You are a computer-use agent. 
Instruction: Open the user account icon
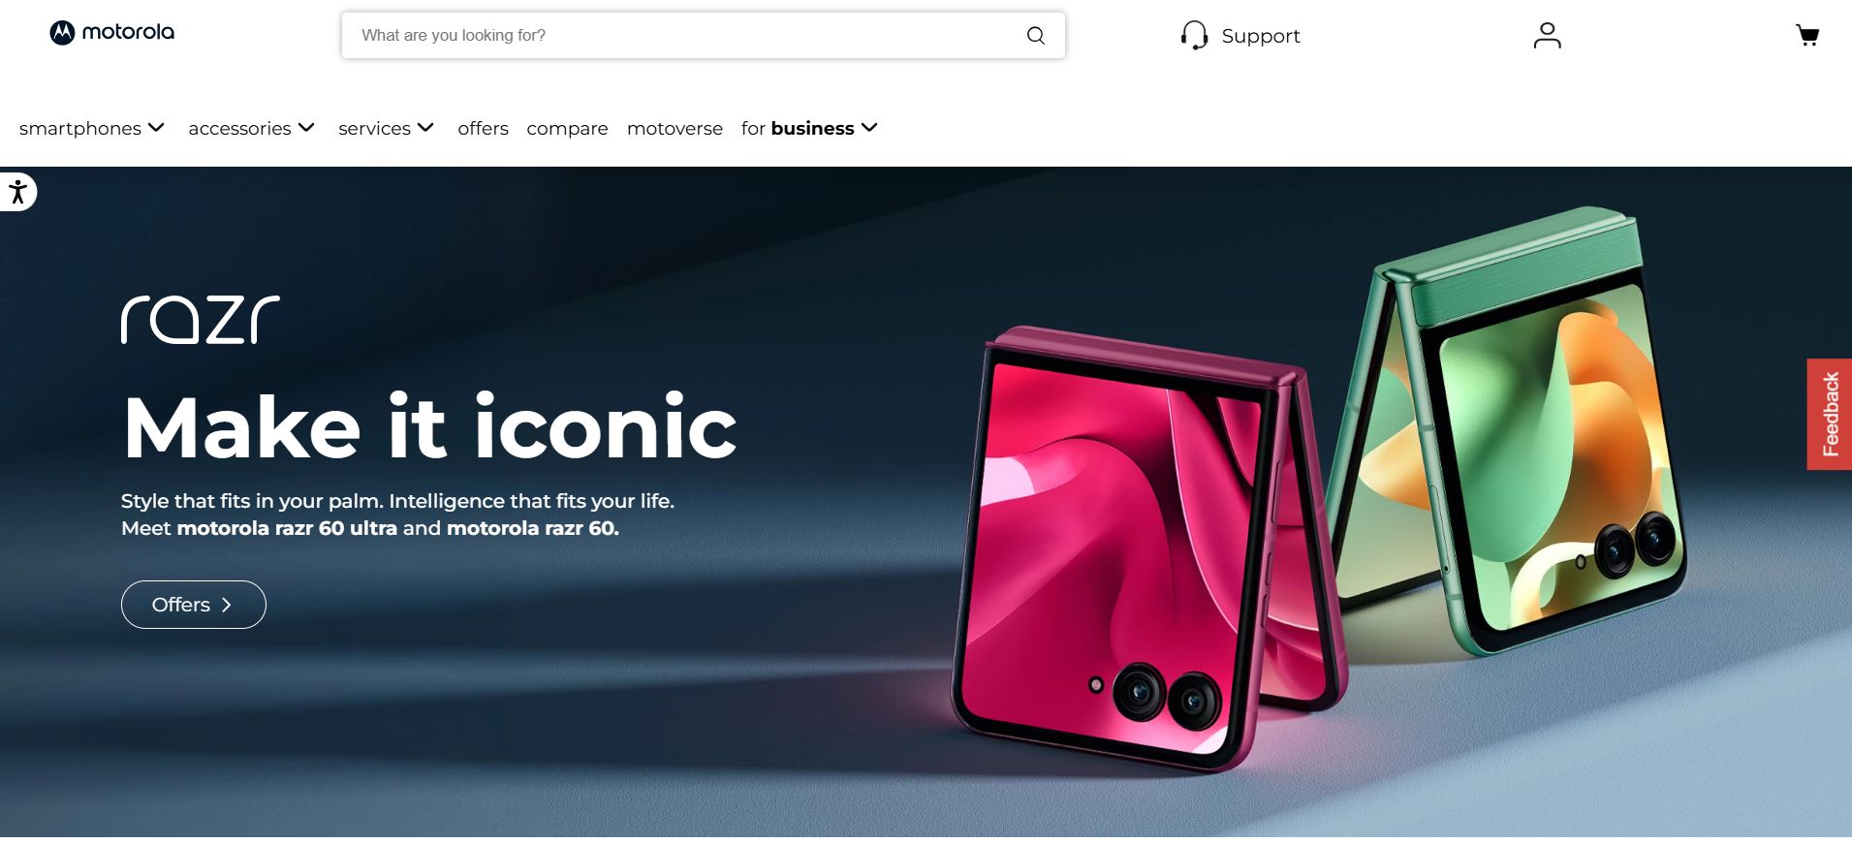(x=1547, y=36)
